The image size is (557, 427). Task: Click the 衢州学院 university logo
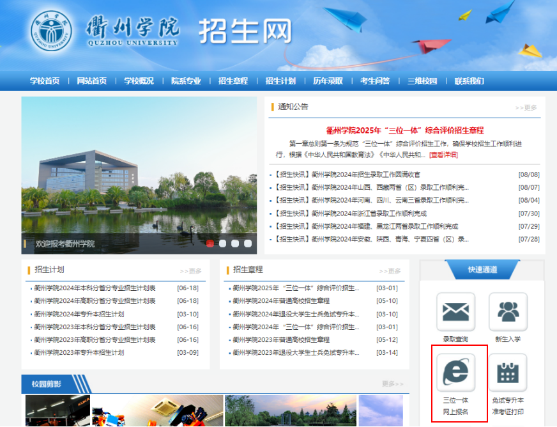(52, 31)
